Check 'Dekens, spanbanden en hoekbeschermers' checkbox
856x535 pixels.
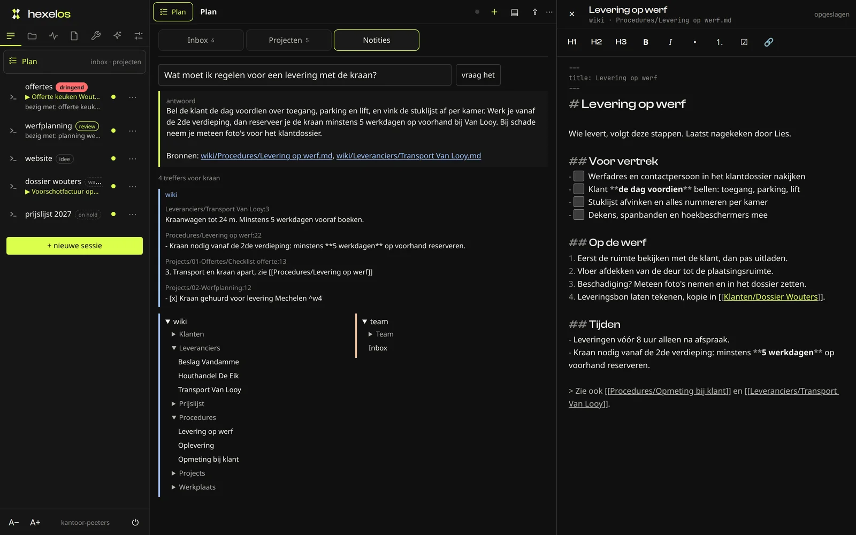click(x=579, y=215)
